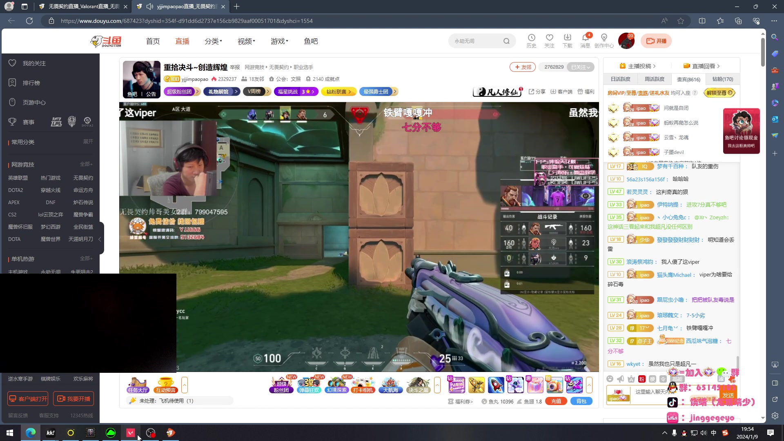Open the 超级粉丝团 activity icon
Screen dimensions: 784x441
pos(281,385)
